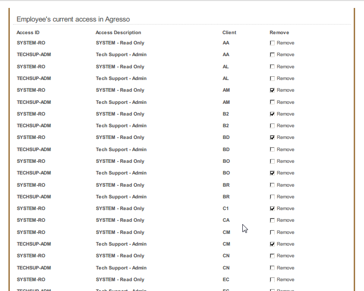Screen dimensions: 364x291
Task: Check Remove for SYSTEM-RO client AL
Action: pos(272,67)
